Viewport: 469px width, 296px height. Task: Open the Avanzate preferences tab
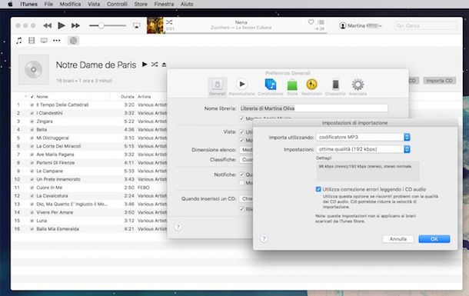(x=358, y=87)
